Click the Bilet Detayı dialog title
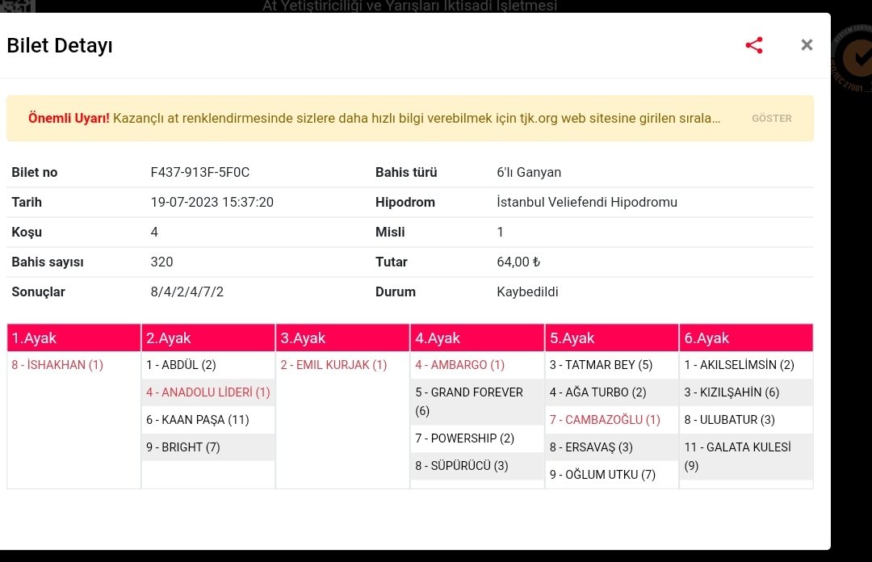872x562 pixels. click(60, 46)
